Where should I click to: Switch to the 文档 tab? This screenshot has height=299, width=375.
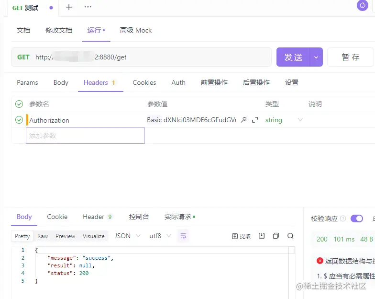[23, 31]
